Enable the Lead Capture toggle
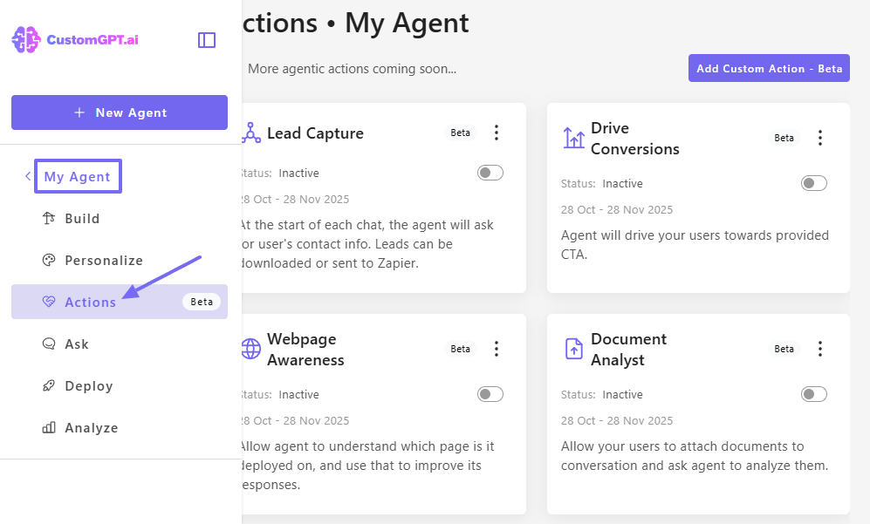The height and width of the screenshot is (524, 870). [490, 173]
